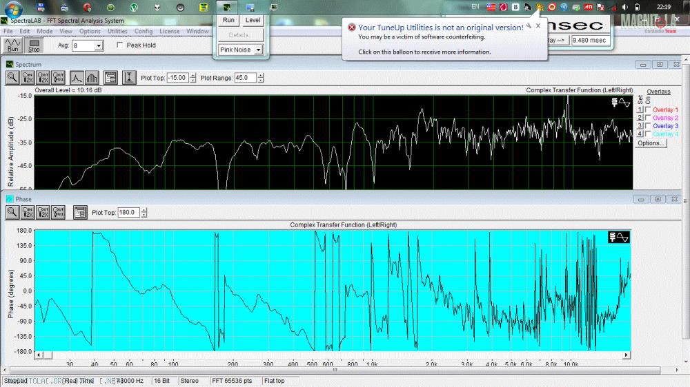Click the Windows Start orb
This screenshot has height=387, width=690.
coord(13,8)
